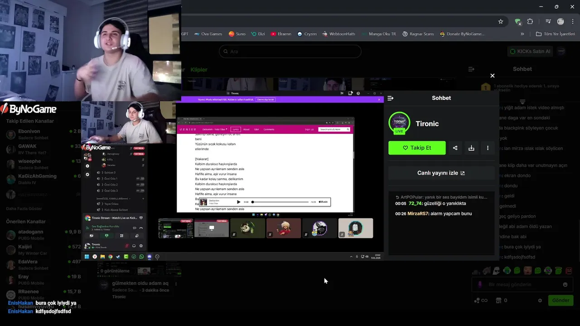
Task: Select Lyrics tab on Genius page
Action: [235, 129]
